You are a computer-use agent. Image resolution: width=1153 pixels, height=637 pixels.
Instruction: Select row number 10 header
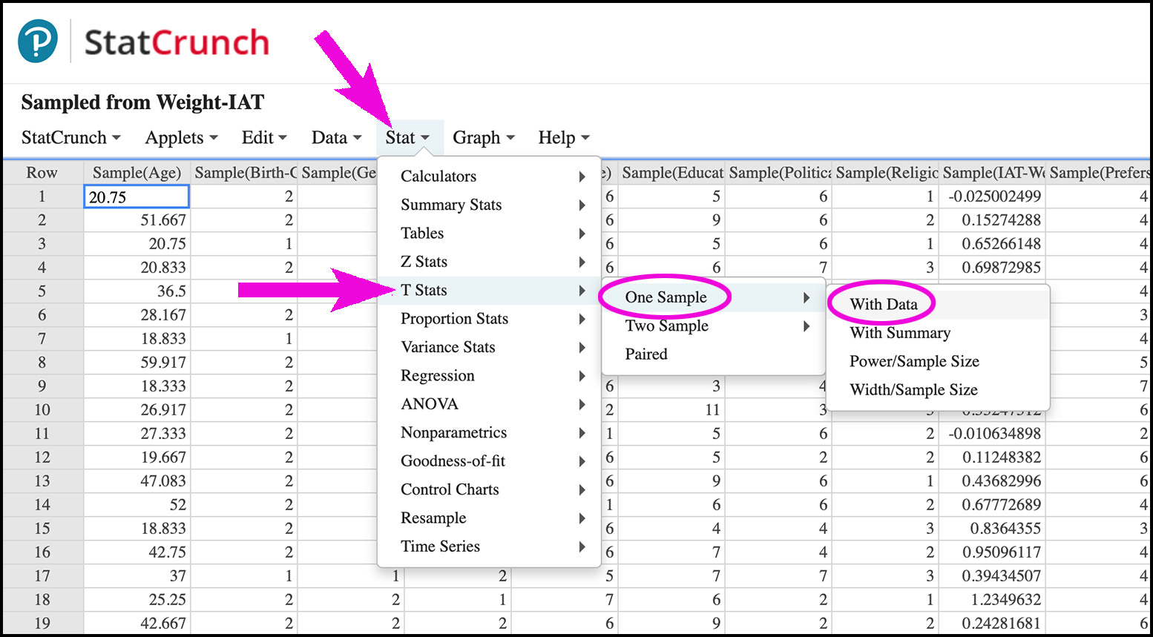click(x=42, y=410)
